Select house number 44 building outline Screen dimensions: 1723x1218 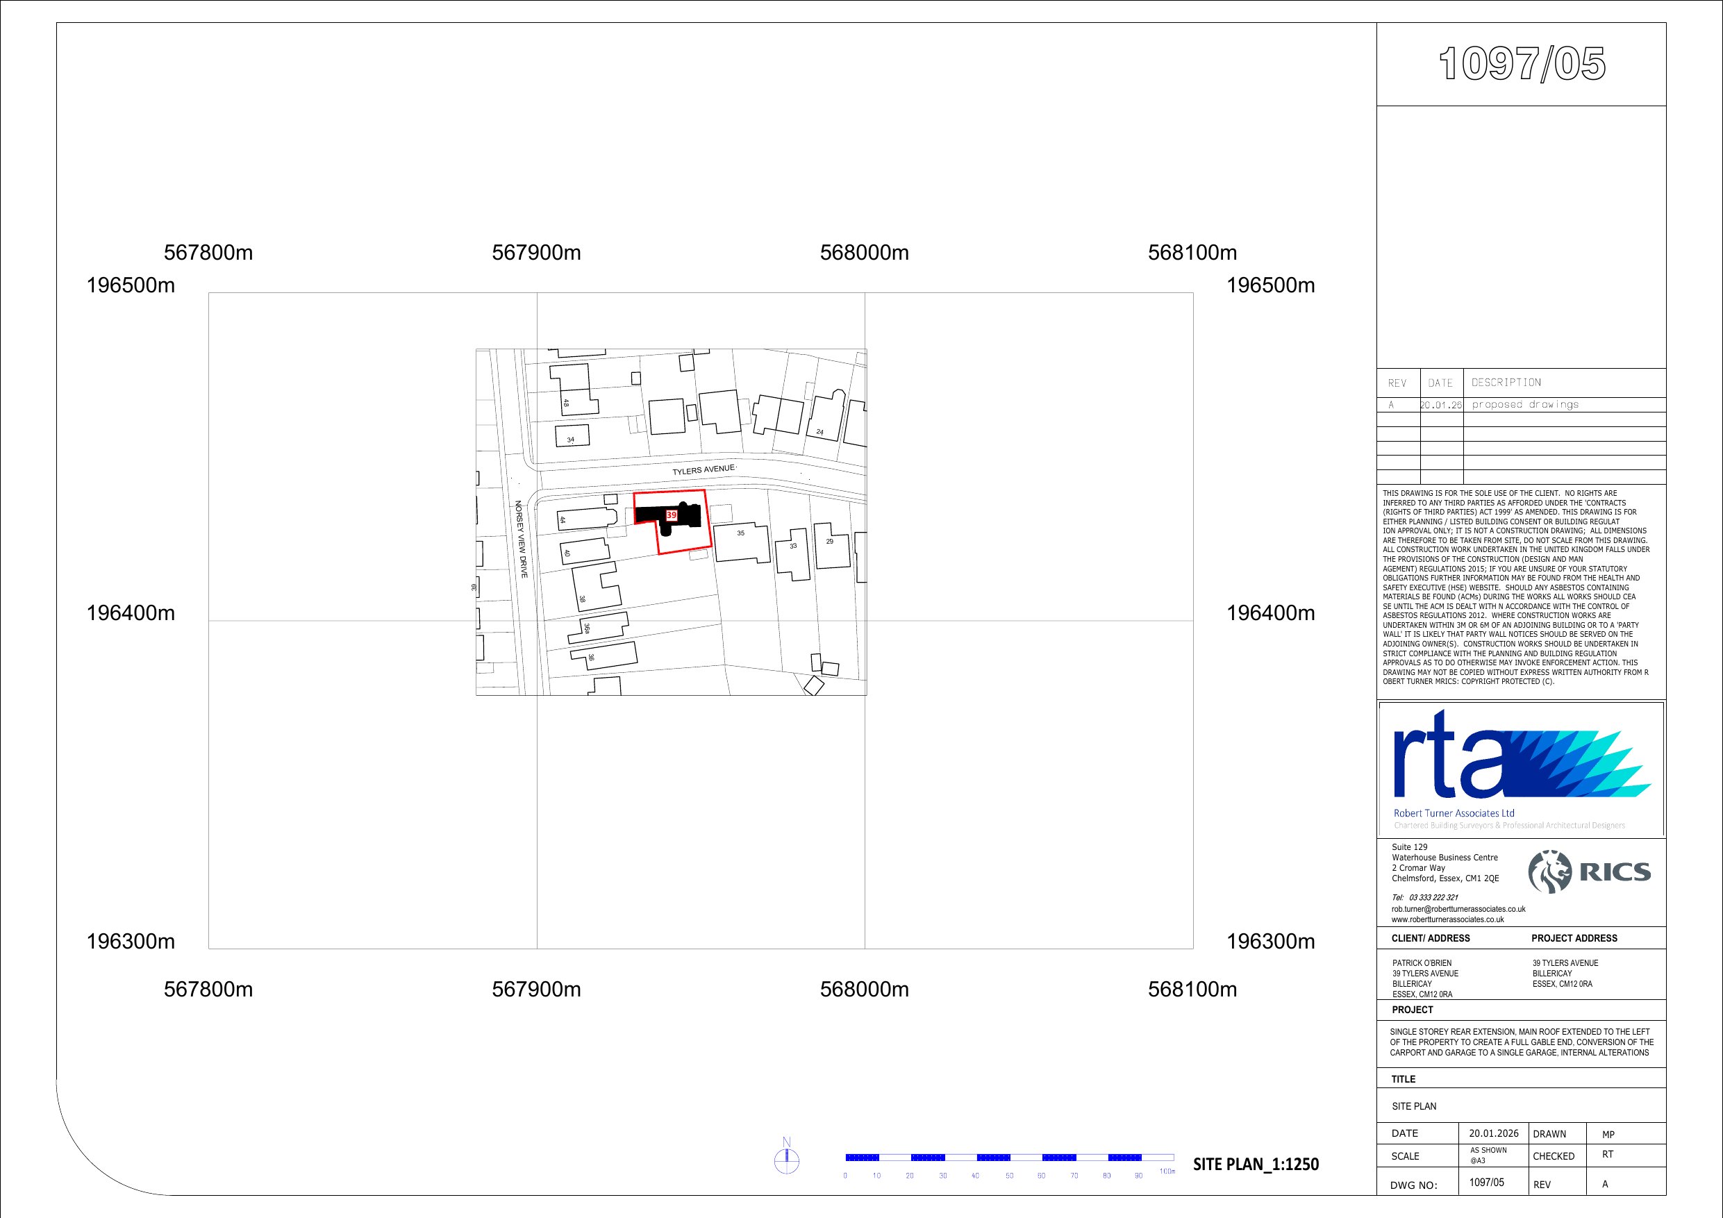(x=586, y=518)
